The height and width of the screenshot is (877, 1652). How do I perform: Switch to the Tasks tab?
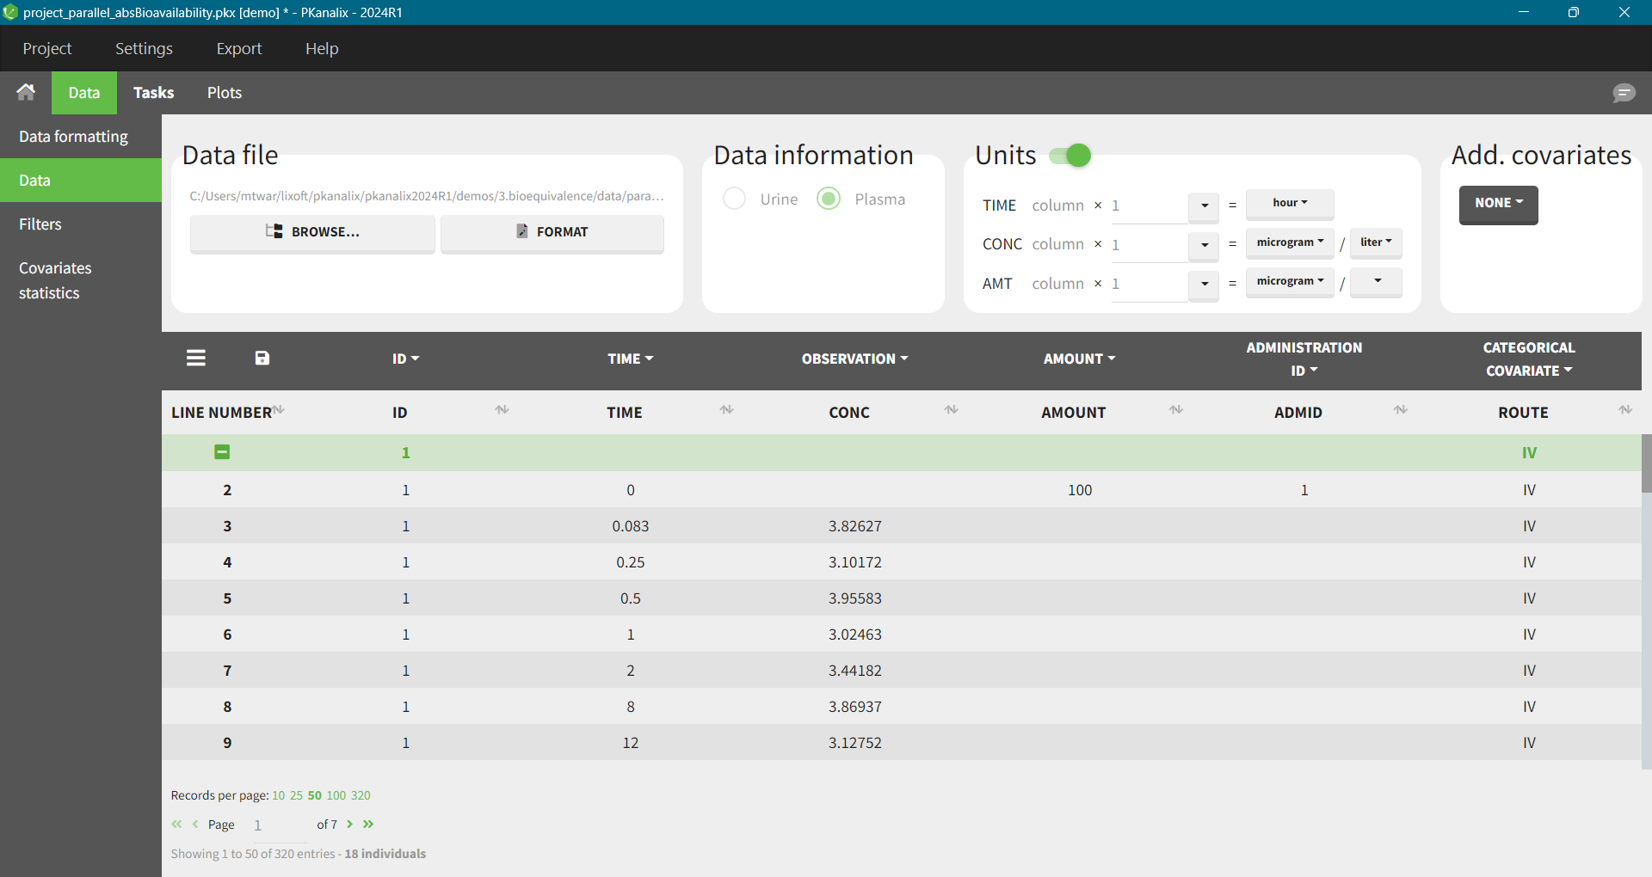point(153,93)
